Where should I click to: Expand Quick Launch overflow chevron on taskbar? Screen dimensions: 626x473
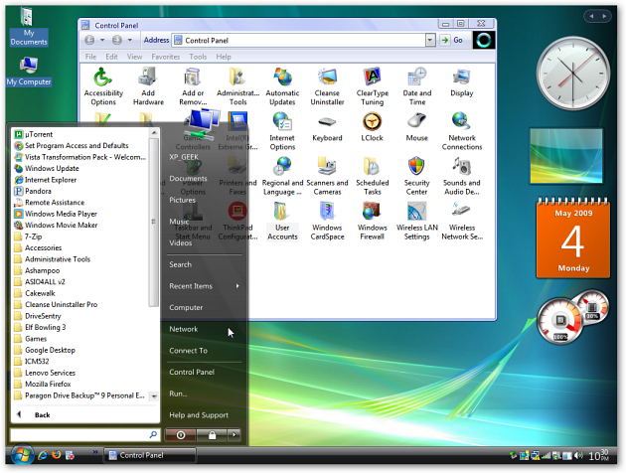[95, 452]
